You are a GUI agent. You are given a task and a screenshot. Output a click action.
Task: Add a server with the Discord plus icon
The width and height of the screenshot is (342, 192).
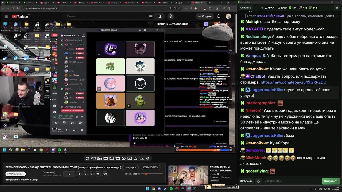[x=55, y=106]
